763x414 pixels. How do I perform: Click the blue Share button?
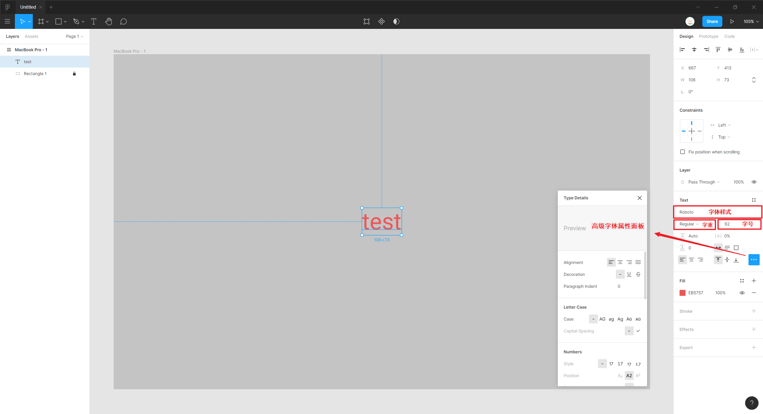(712, 21)
